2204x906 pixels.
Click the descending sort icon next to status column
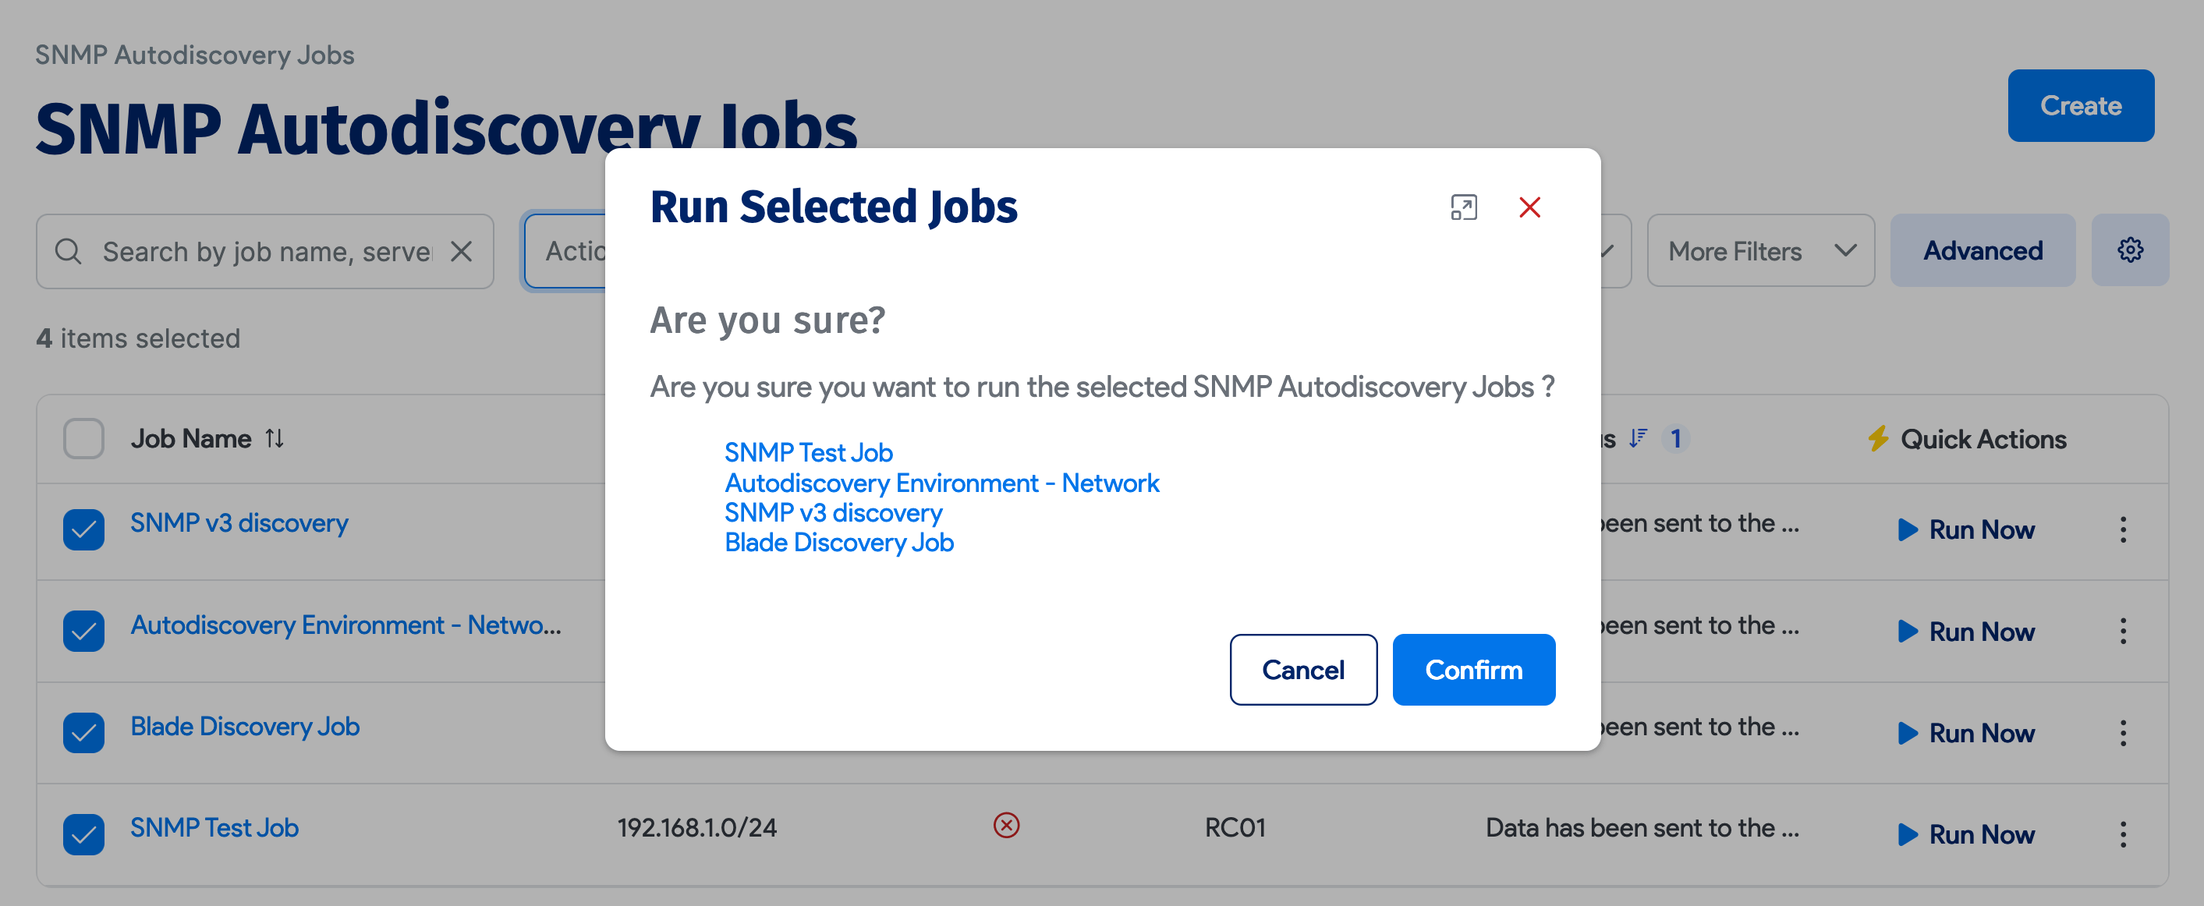click(1637, 438)
